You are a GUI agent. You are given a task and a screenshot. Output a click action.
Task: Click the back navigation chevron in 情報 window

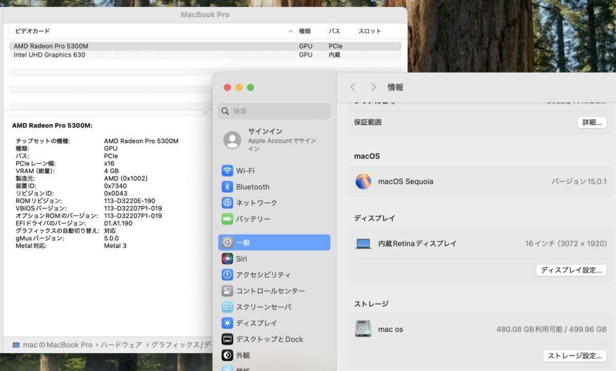click(x=353, y=87)
